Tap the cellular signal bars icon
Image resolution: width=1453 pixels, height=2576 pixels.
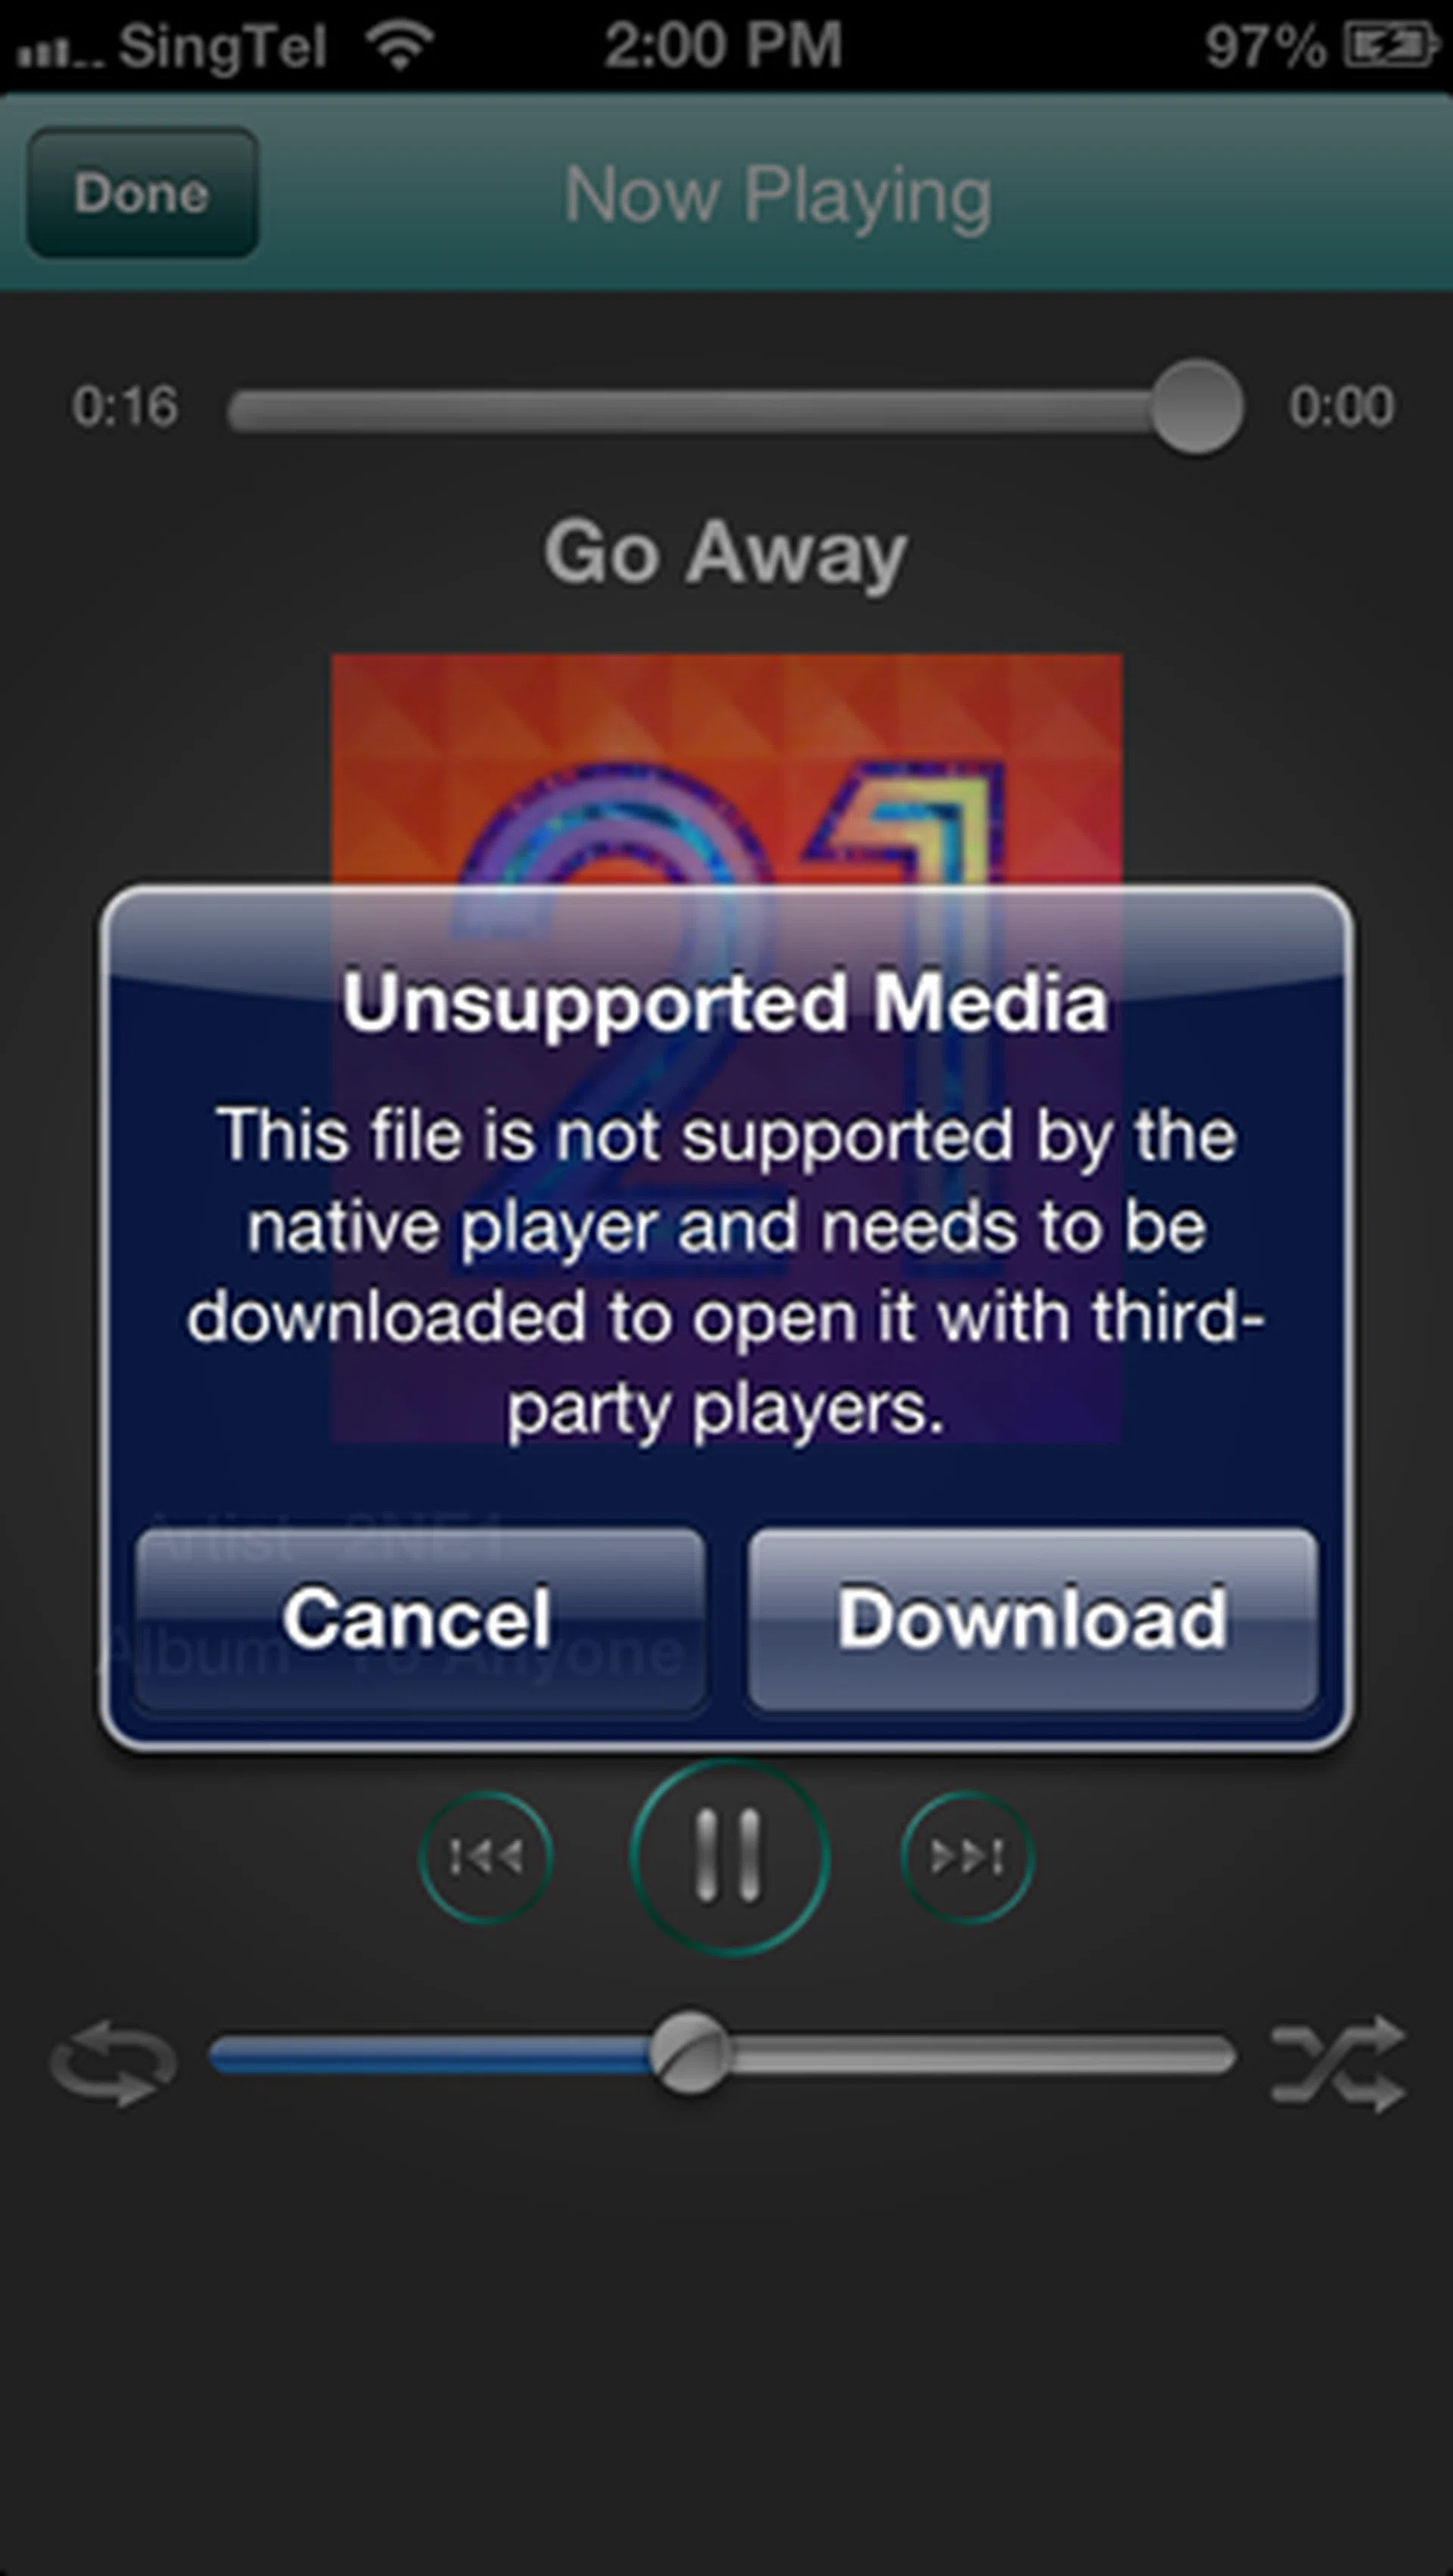(60, 50)
